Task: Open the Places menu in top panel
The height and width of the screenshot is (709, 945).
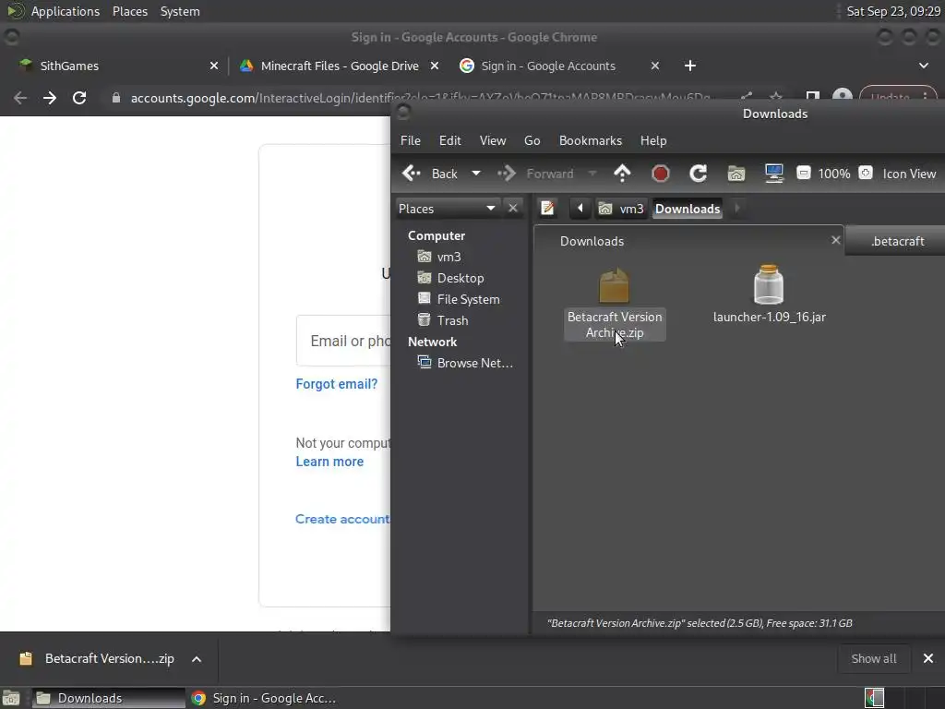Action: [x=130, y=11]
